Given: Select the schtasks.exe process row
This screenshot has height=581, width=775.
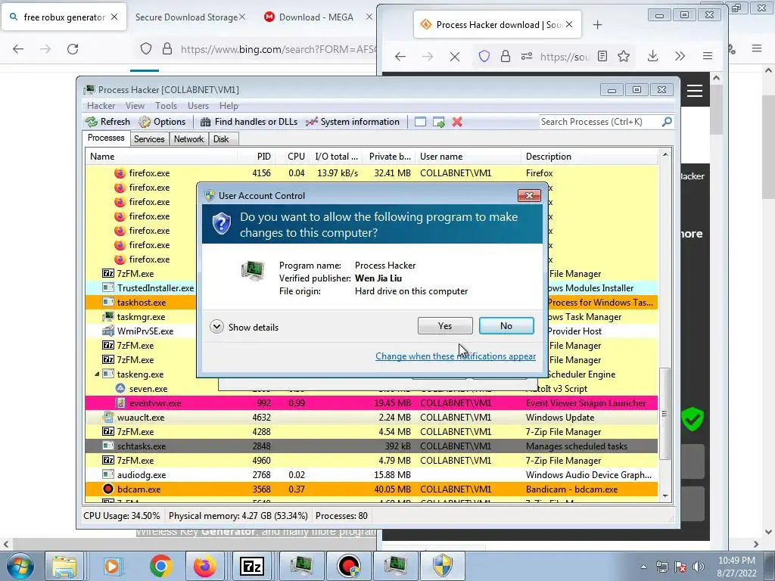Looking at the screenshot, I should [371, 446].
